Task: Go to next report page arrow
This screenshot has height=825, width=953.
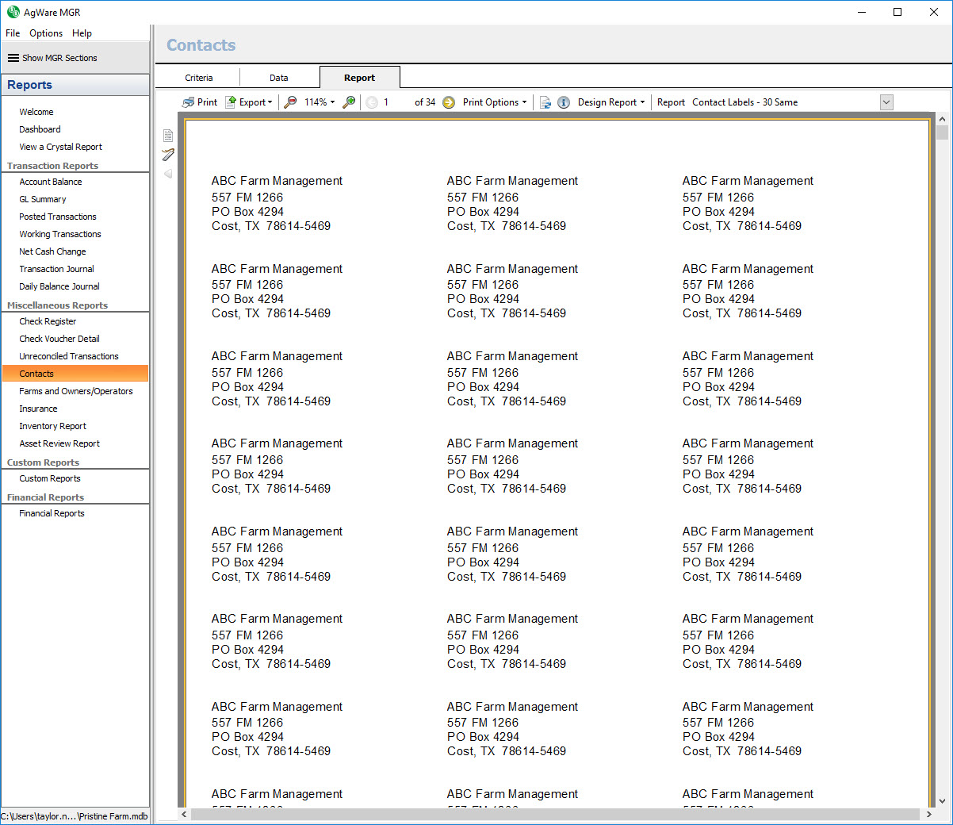Action: coord(449,102)
